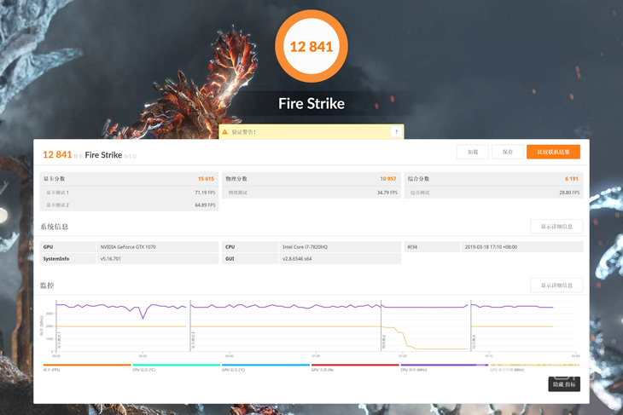The width and height of the screenshot is (623, 415).
Task: Click the 验证警告 warning banner text
Action: 243,132
